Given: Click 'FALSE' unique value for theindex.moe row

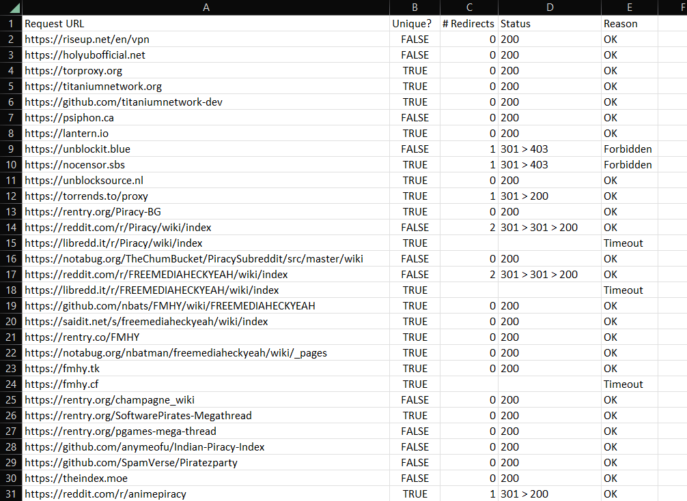Looking at the screenshot, I should tap(415, 479).
